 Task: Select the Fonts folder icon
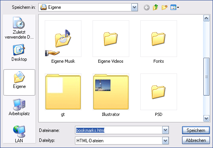[x=159, y=39]
